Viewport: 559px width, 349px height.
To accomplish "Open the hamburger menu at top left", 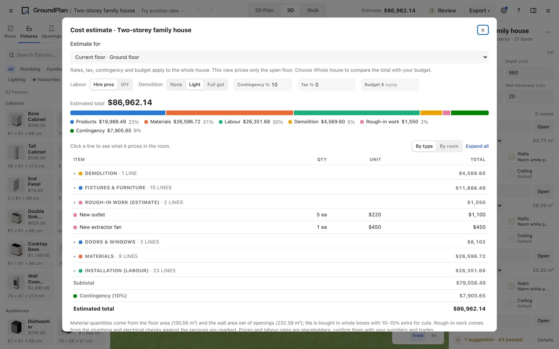I will click(11, 11).
